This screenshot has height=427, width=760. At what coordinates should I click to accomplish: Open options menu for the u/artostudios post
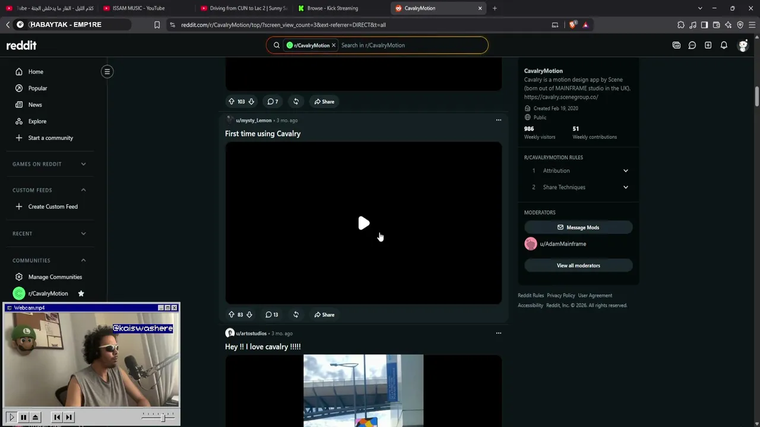(499, 333)
